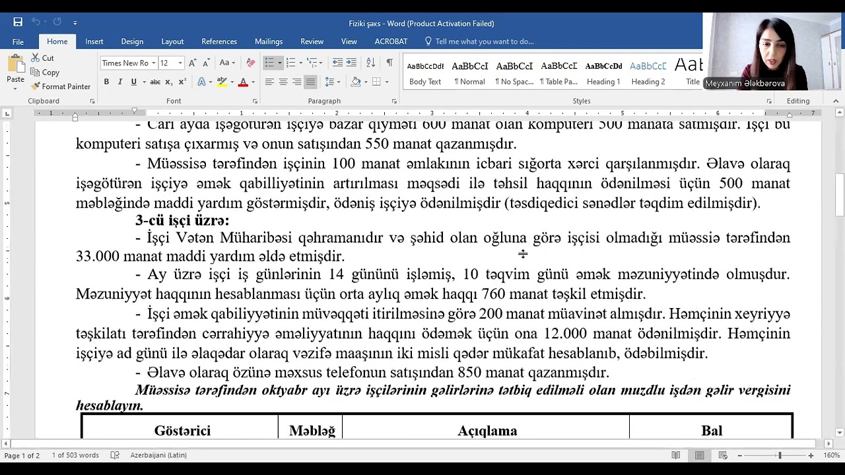Apply the No Spacing style
Image resolution: width=845 pixels, height=475 pixels.
click(x=514, y=73)
